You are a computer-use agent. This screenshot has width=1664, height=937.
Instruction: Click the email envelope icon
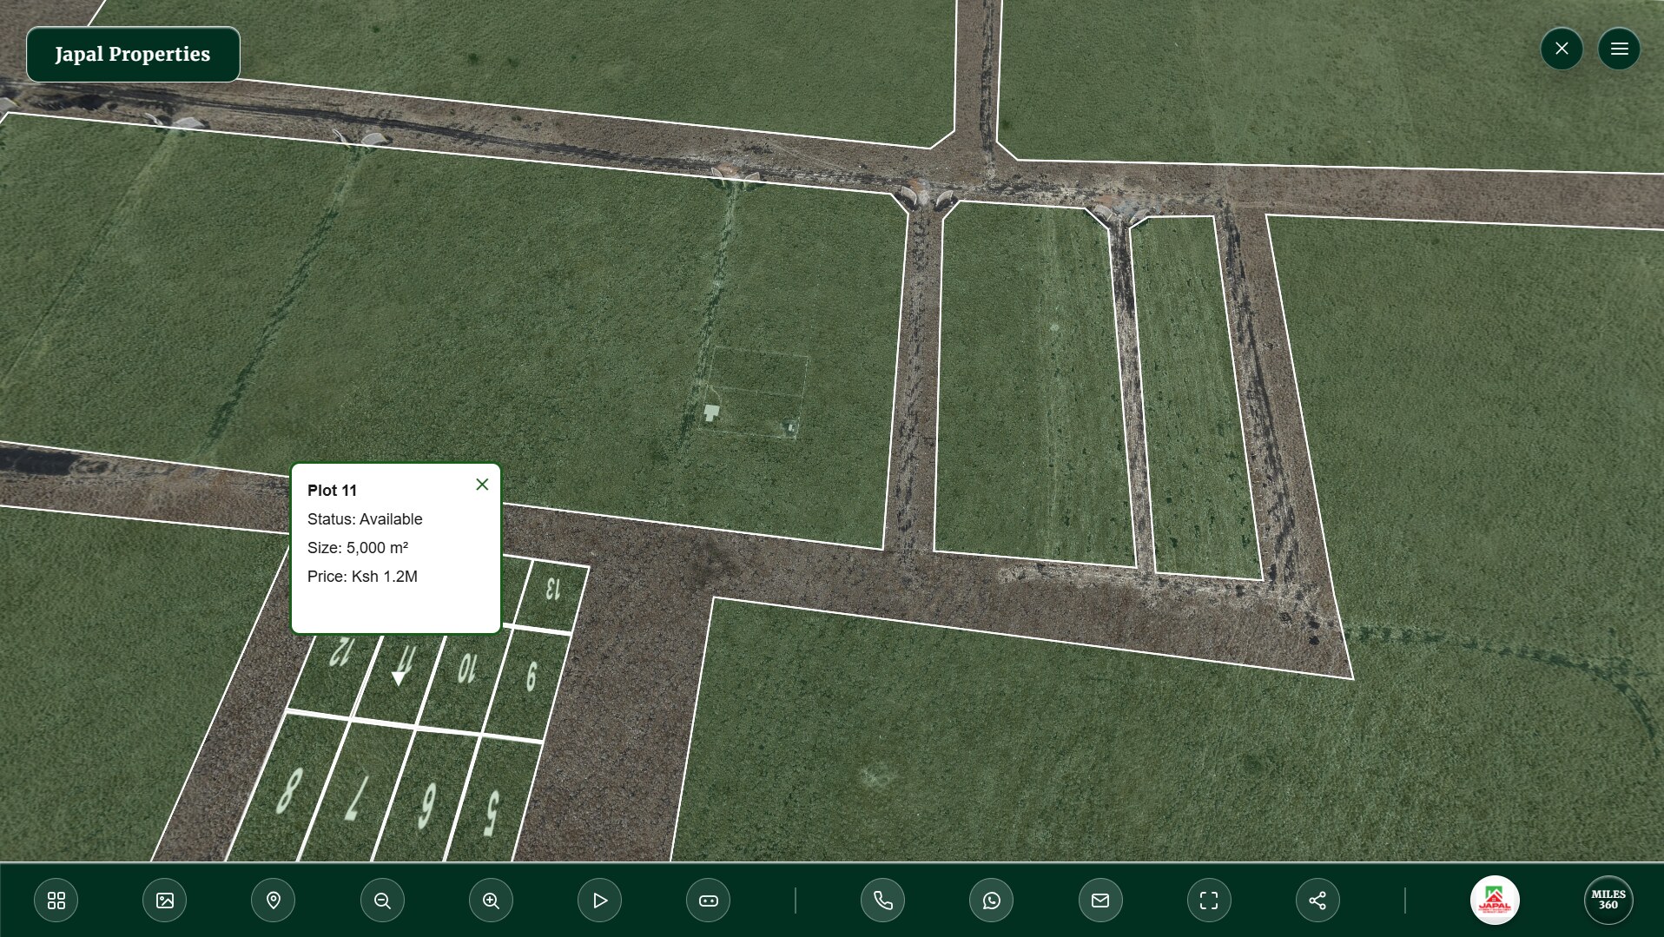coord(1100,901)
